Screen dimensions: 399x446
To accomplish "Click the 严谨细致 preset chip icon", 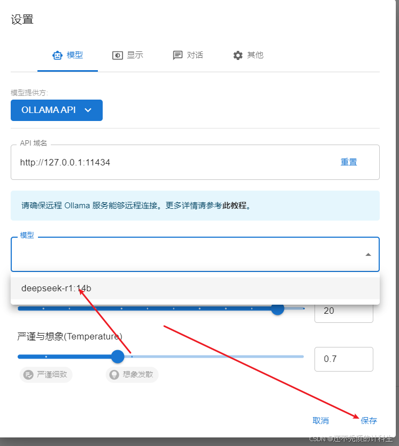I will click(28, 375).
